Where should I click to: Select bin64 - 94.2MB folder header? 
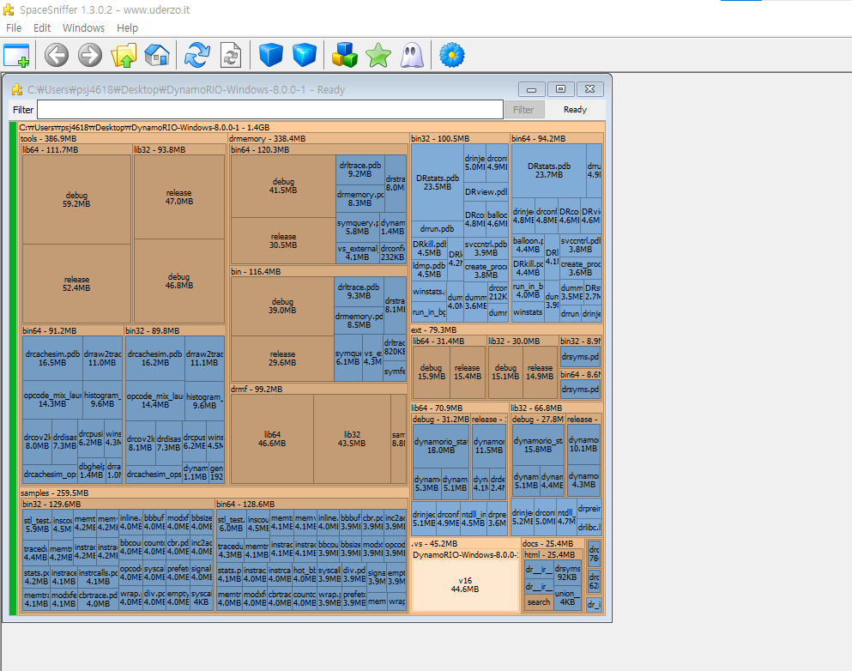[557, 138]
